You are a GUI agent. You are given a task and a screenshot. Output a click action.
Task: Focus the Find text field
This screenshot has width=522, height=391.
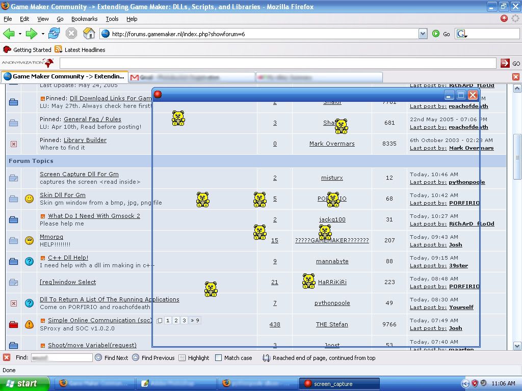tap(62, 358)
